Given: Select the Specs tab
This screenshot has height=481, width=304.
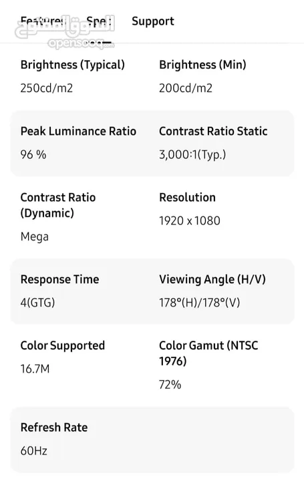Looking at the screenshot, I should [x=99, y=21].
